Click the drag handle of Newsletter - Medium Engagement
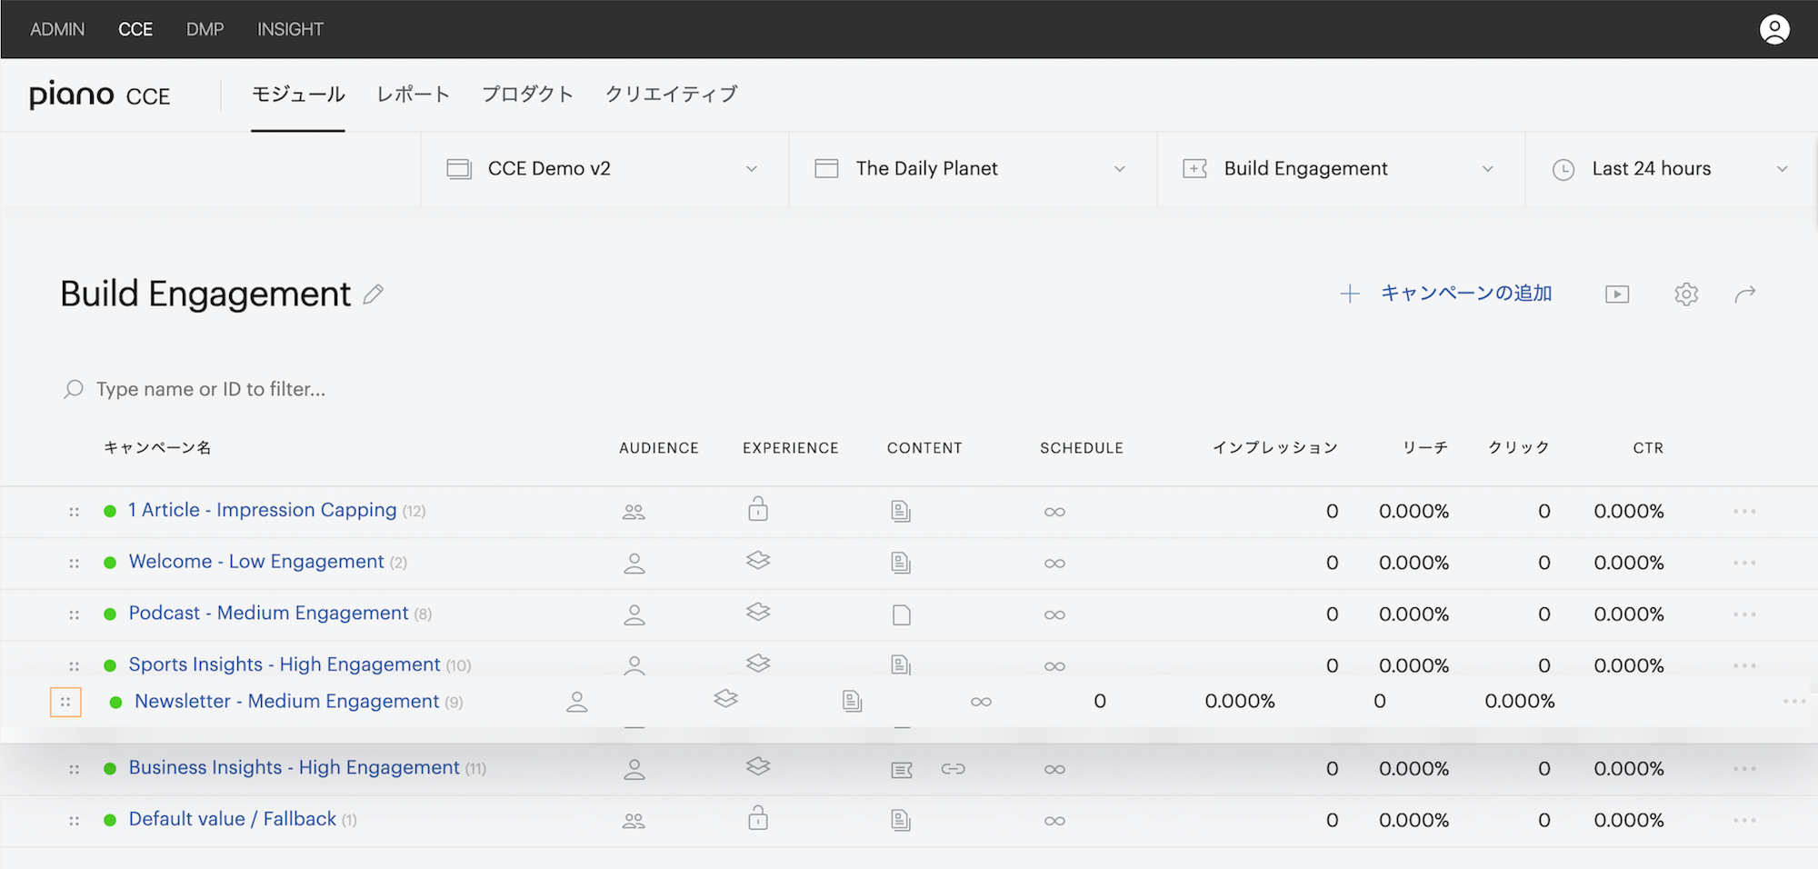 [x=65, y=702]
